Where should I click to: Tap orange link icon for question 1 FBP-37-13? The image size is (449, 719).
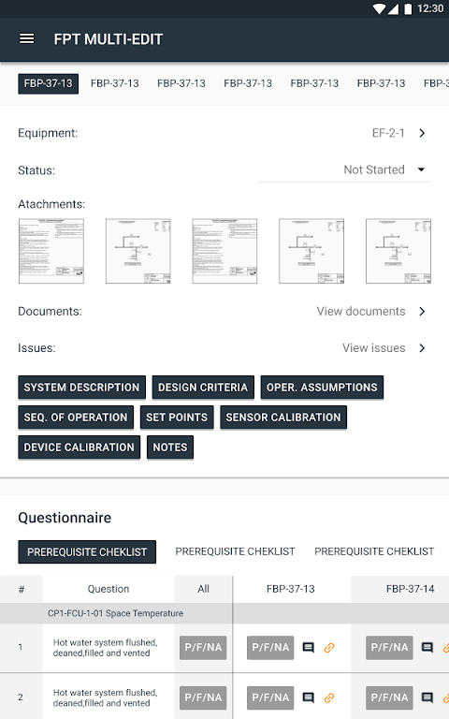pyautogui.click(x=329, y=648)
